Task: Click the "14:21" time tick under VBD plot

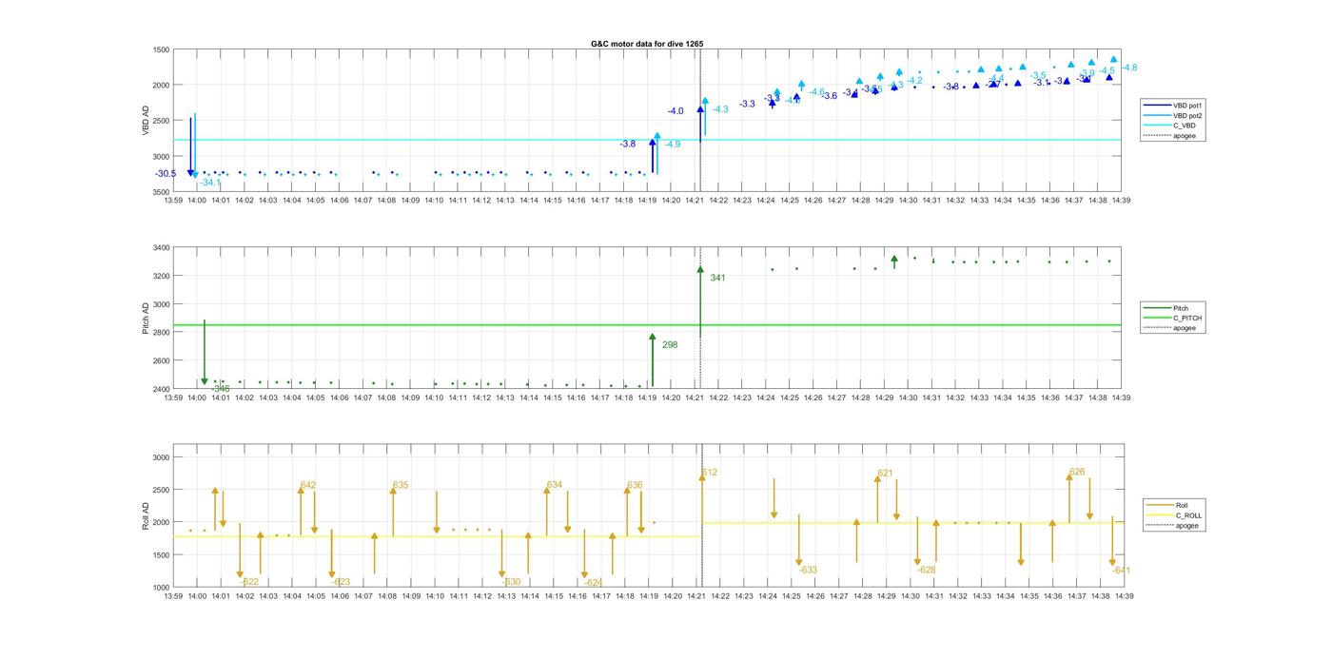Action: [695, 201]
